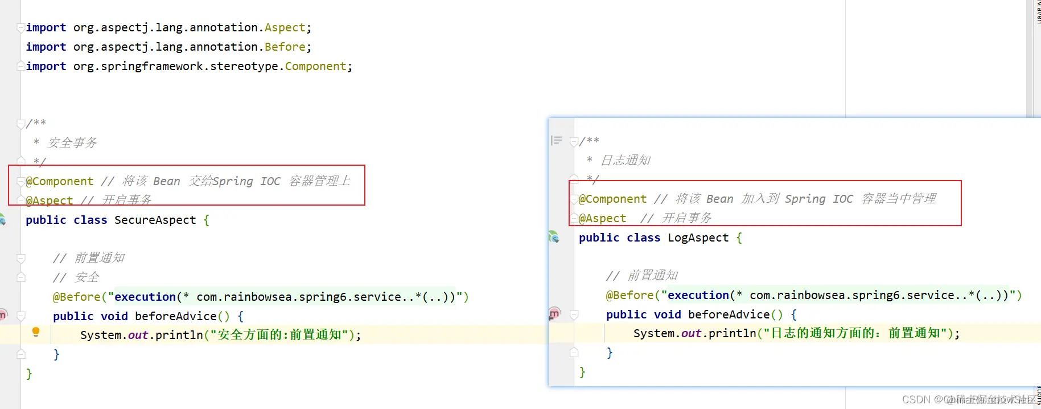Toggle rendered doc comment icon in LogAspect gutter
The width and height of the screenshot is (1041, 409).
(x=557, y=140)
